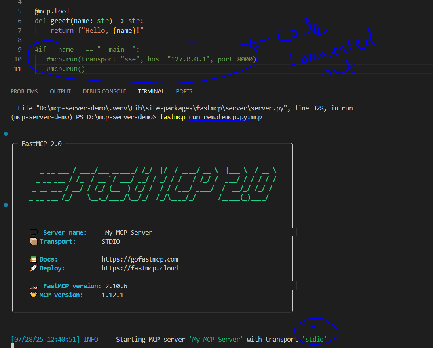Image resolution: width=433 pixels, height=348 pixels.
Task: Click the 'fastmcp run remotemcp.py:mcp' command
Action: click(x=211, y=117)
